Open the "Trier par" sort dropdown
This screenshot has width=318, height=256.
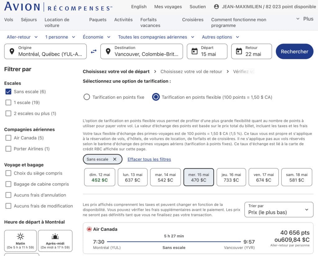(x=279, y=210)
